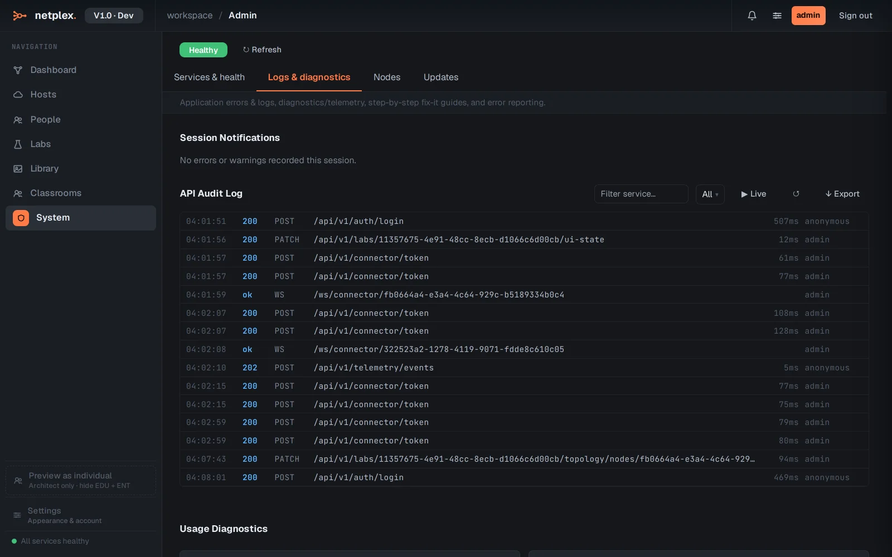Screen dimensions: 892x557
Task: Open People from navigation
Action: [81, 120]
